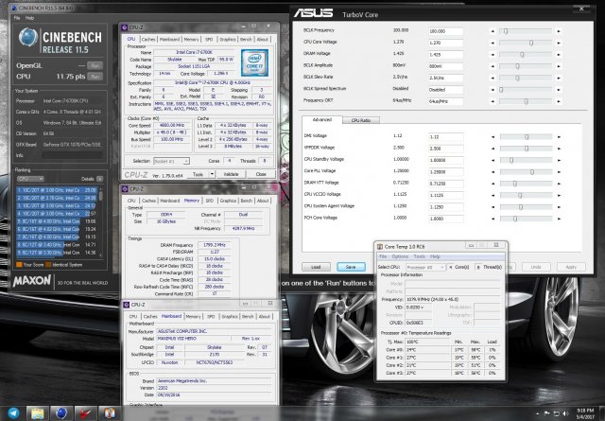The height and width of the screenshot is (421, 605).
Task: Open the Windows Start menu
Action: (x=9, y=412)
